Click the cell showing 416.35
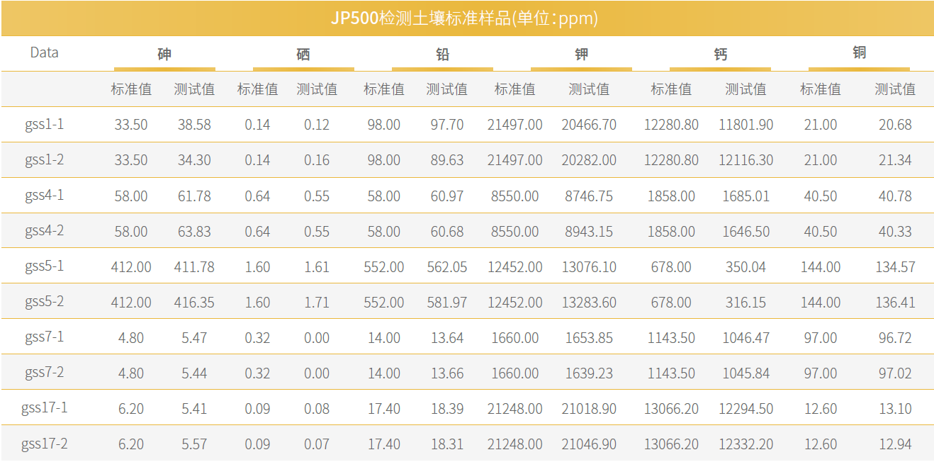This screenshot has width=934, height=462. pyautogui.click(x=194, y=303)
